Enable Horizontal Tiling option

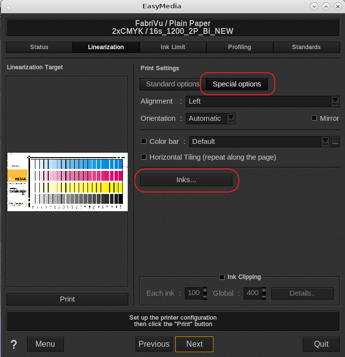point(144,157)
